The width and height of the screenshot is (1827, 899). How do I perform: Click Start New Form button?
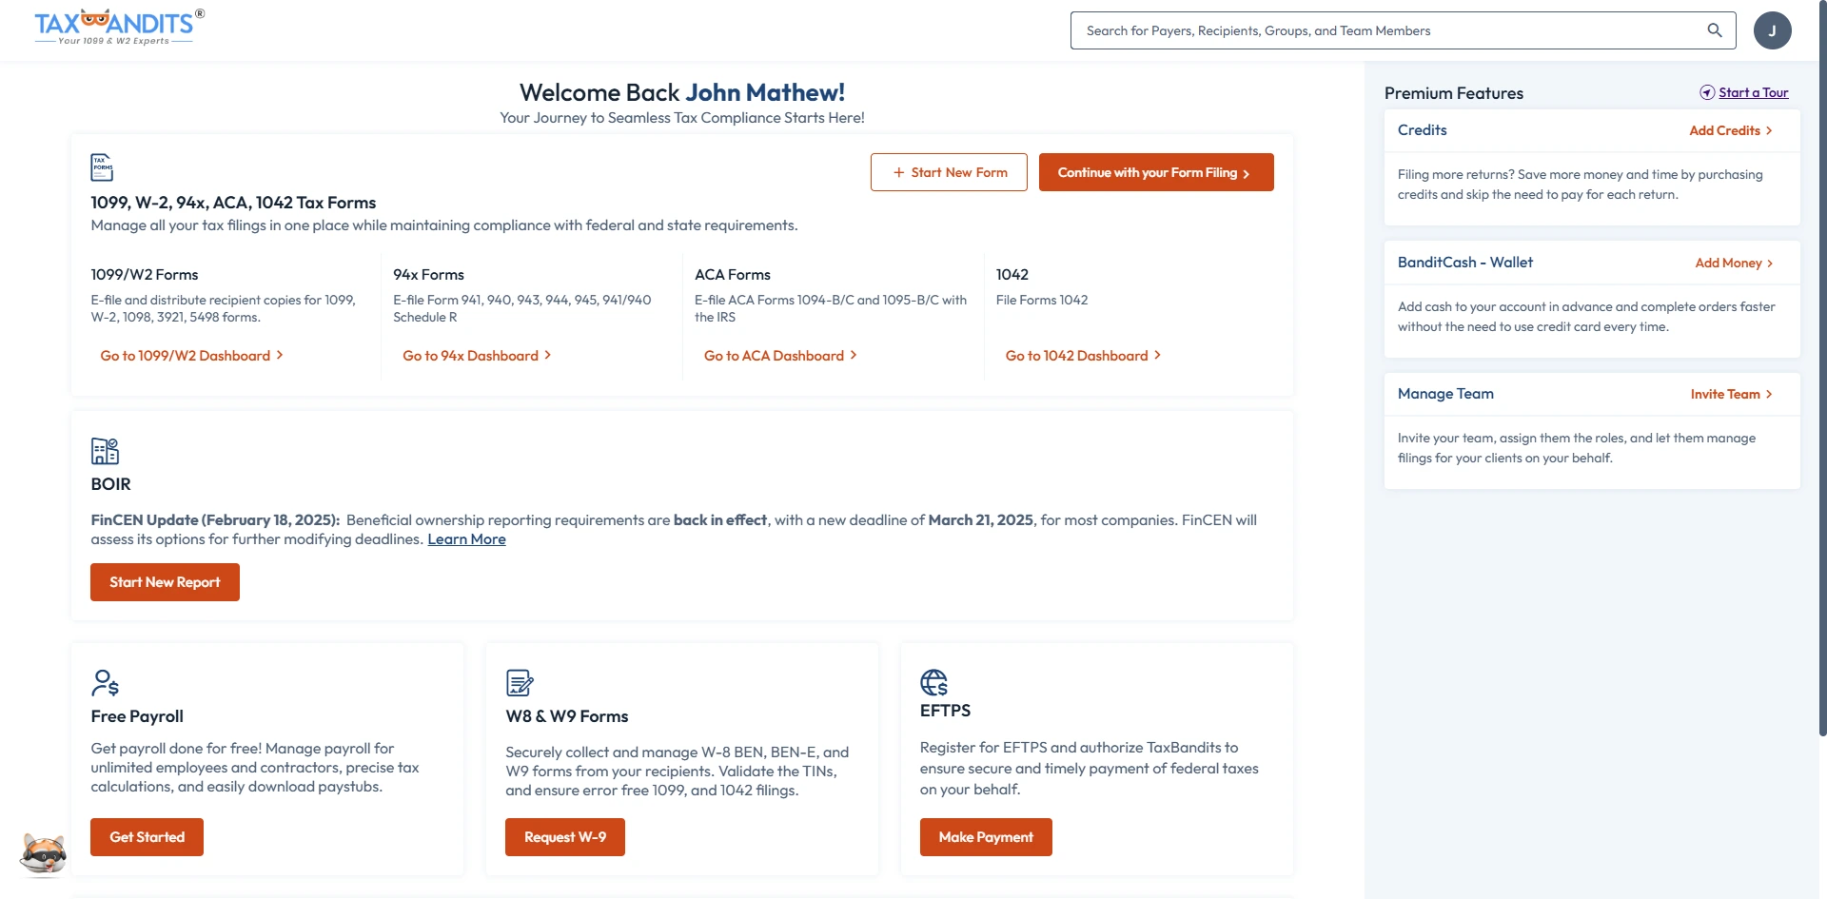click(x=949, y=172)
